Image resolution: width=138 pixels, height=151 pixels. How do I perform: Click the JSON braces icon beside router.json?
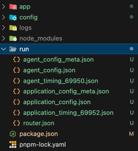pyautogui.click(x=17, y=123)
